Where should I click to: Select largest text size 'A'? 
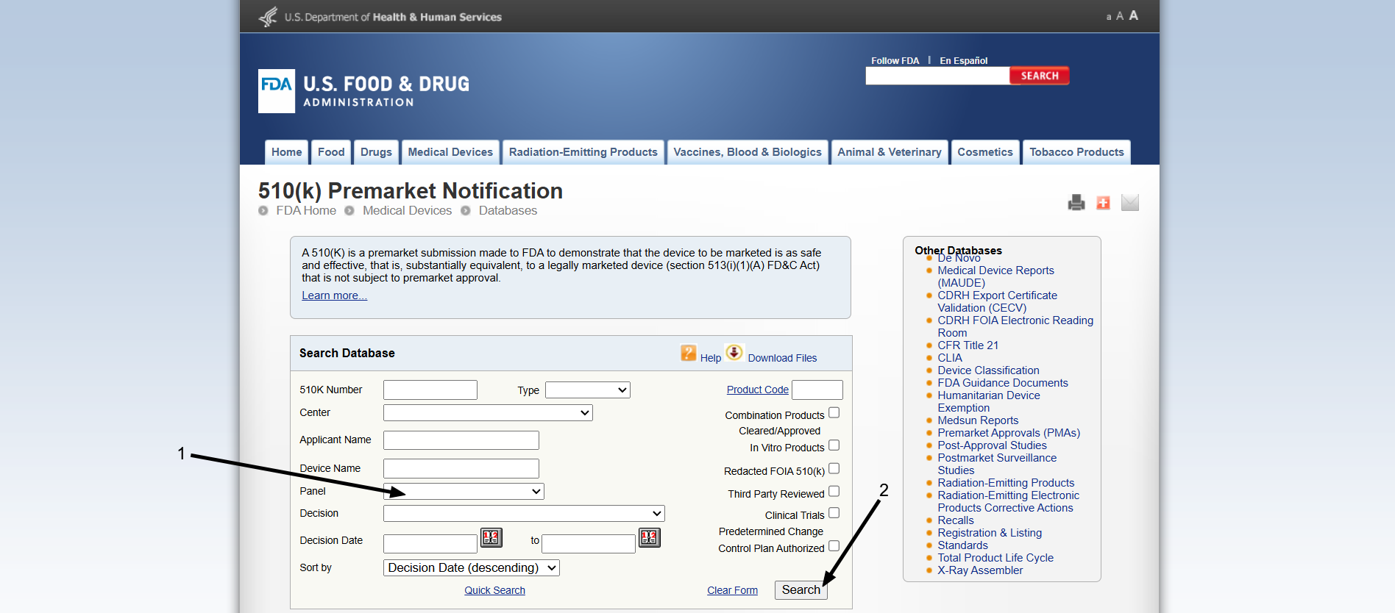pyautogui.click(x=1134, y=15)
